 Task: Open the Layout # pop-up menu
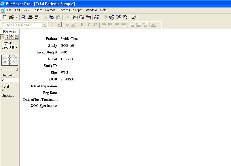[x=10, y=47]
